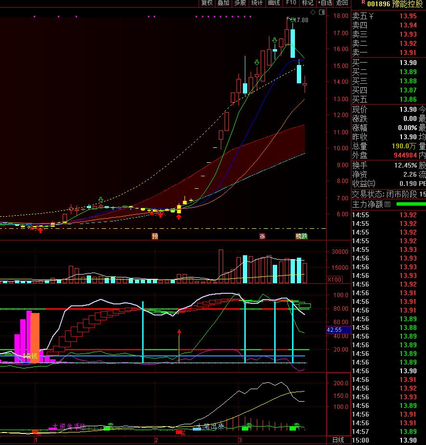The height and width of the screenshot is (445, 426).
Task: Click the blue 42.55 indicator value box
Action: [x=338, y=330]
